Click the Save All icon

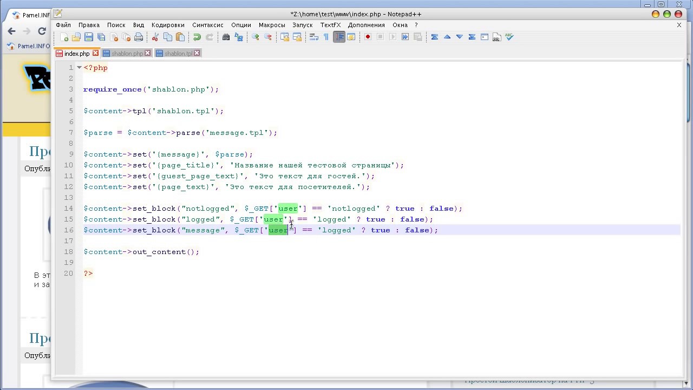pyautogui.click(x=101, y=37)
